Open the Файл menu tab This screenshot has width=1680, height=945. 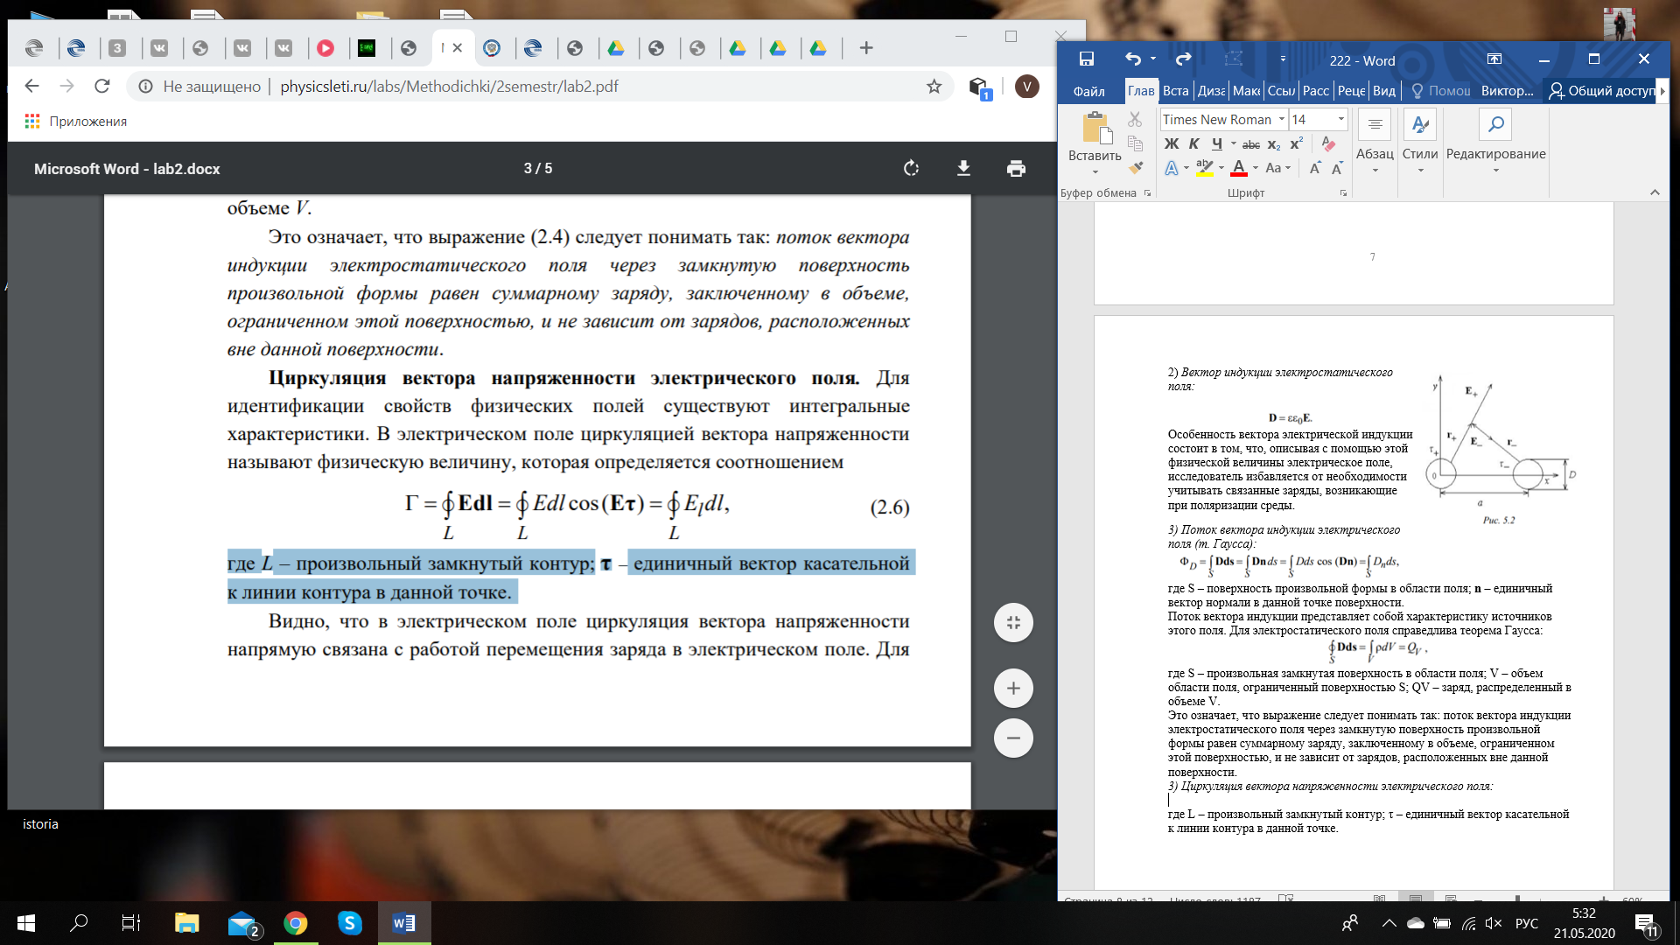1088,91
